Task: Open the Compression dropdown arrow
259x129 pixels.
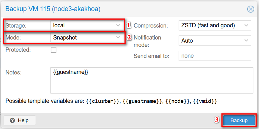Action: point(246,25)
